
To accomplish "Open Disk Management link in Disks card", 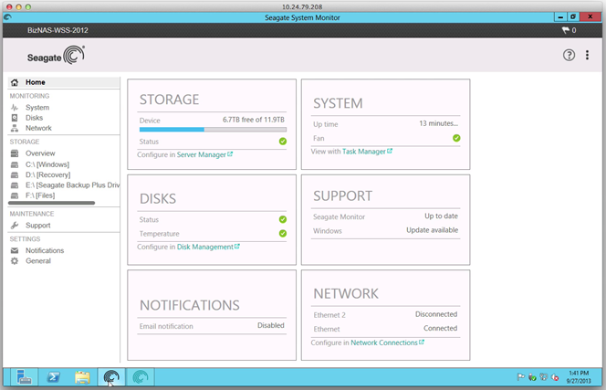I will [x=208, y=247].
